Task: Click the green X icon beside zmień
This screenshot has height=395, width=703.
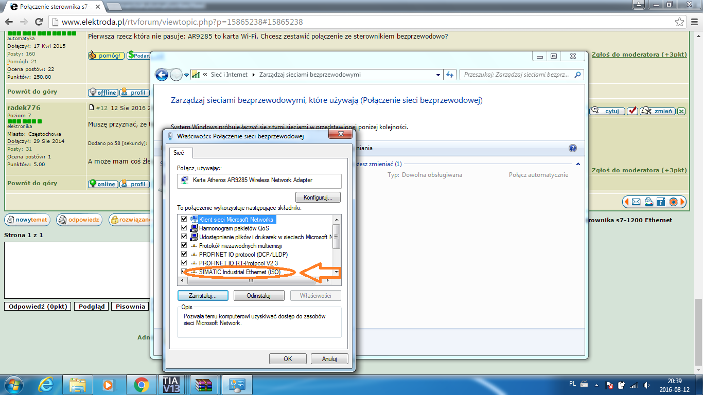Action: click(x=681, y=111)
